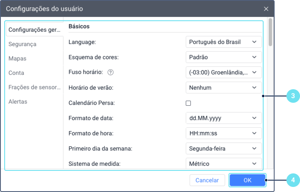Switch to the Segurança tab
This screenshot has width=300, height=192.
coord(22,44)
